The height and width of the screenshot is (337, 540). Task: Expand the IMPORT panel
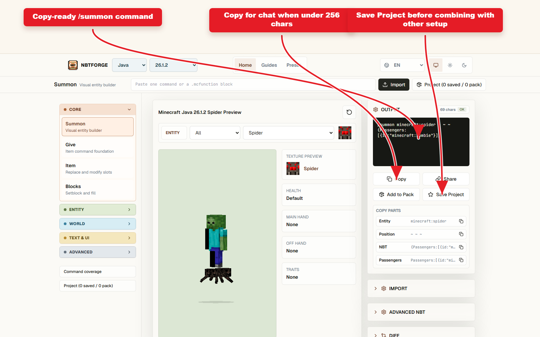coord(421,288)
